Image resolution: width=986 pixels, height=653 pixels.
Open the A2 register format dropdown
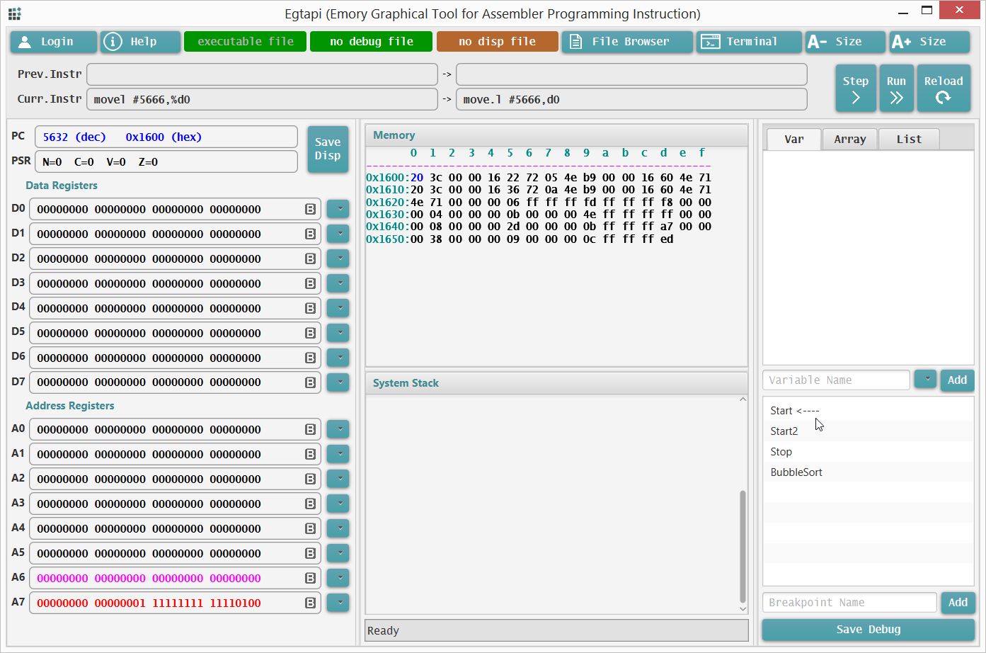[x=338, y=479]
